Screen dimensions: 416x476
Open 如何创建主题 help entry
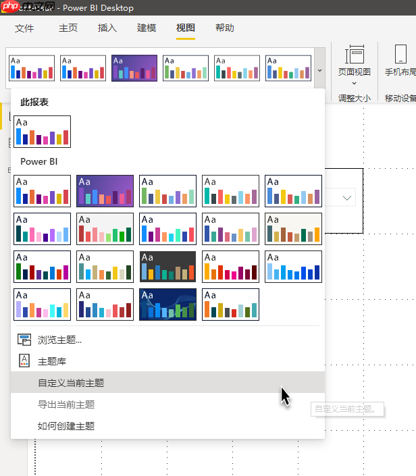click(x=66, y=426)
